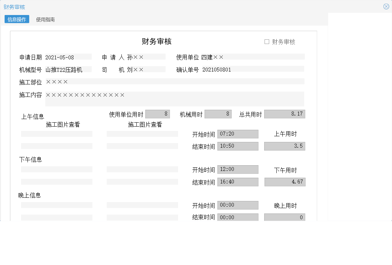This screenshot has width=392, height=265.
Task: Click the 申请日期 date field
Action: [x=68, y=57]
